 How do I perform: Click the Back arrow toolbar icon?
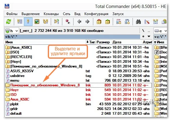point(79,22)
